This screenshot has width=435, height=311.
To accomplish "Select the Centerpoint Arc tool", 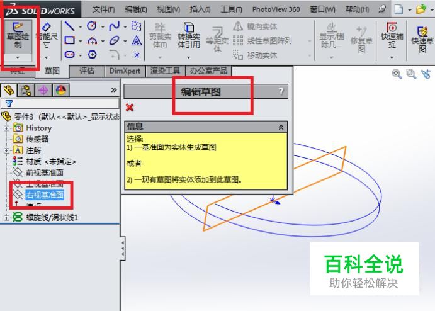I will (92, 41).
